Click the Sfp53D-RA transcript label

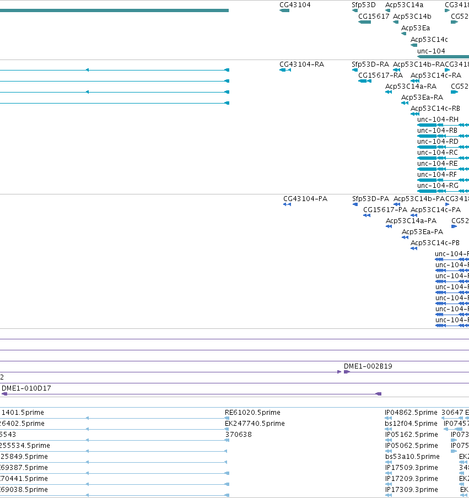pos(370,64)
